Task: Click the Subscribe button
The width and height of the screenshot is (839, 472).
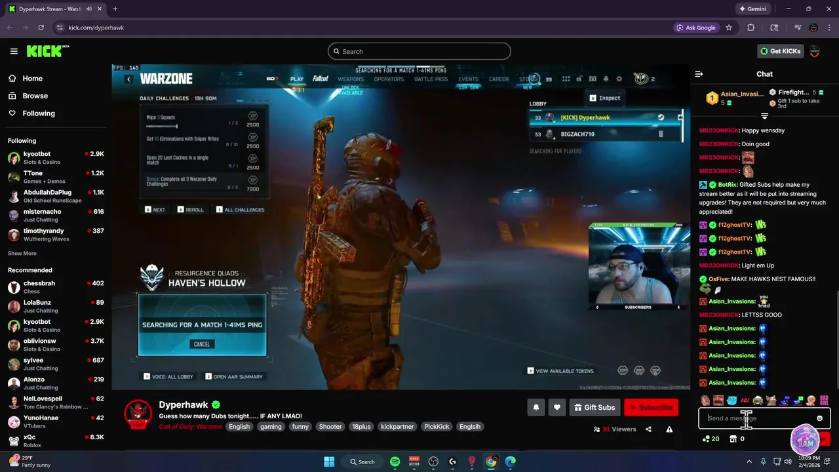Action: pos(651,407)
